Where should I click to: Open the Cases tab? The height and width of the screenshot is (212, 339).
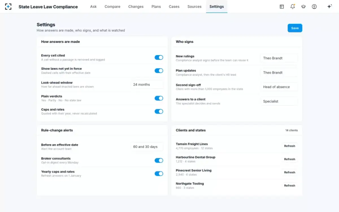click(174, 7)
